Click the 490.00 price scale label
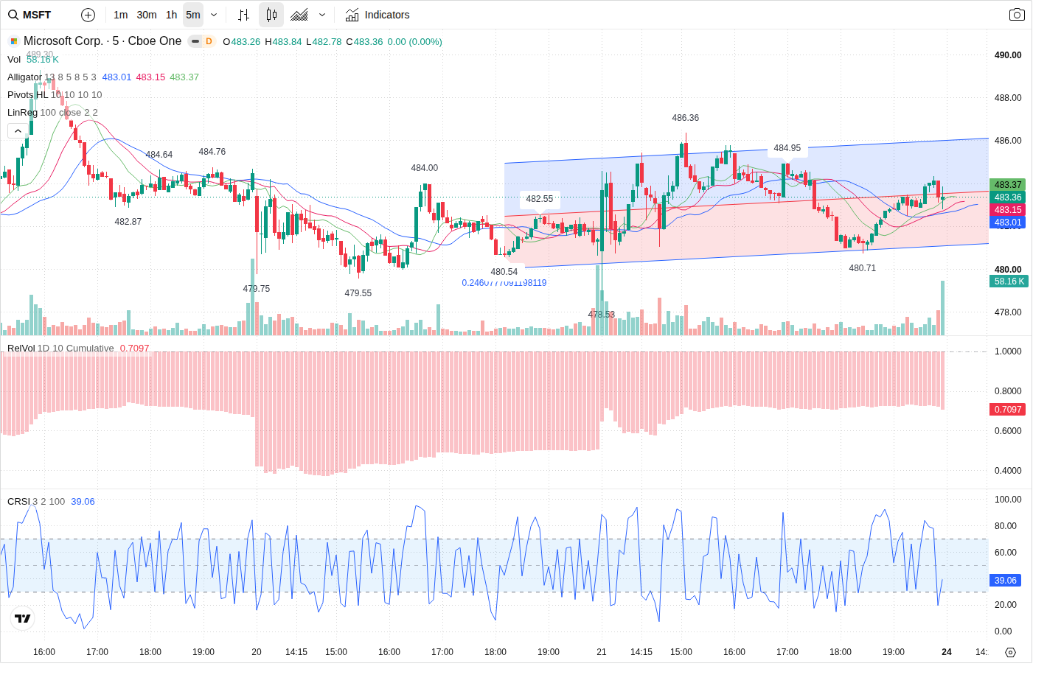Image resolution: width=1047 pixels, height=700 pixels. [1008, 55]
